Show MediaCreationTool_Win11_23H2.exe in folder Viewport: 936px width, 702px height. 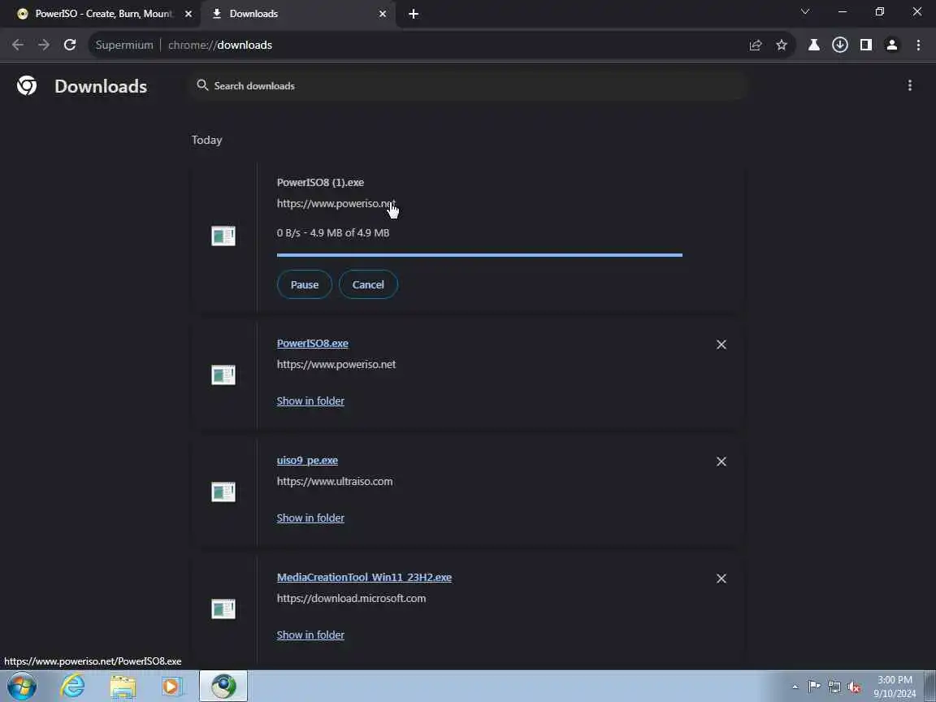coord(310,635)
